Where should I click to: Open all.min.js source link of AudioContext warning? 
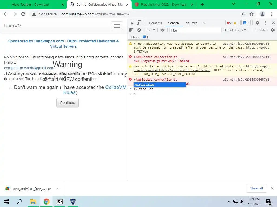(x=246, y=44)
